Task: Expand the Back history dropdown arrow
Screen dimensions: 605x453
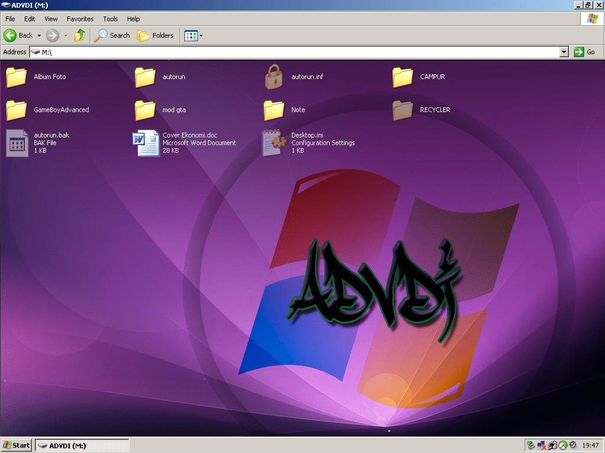Action: pos(39,35)
